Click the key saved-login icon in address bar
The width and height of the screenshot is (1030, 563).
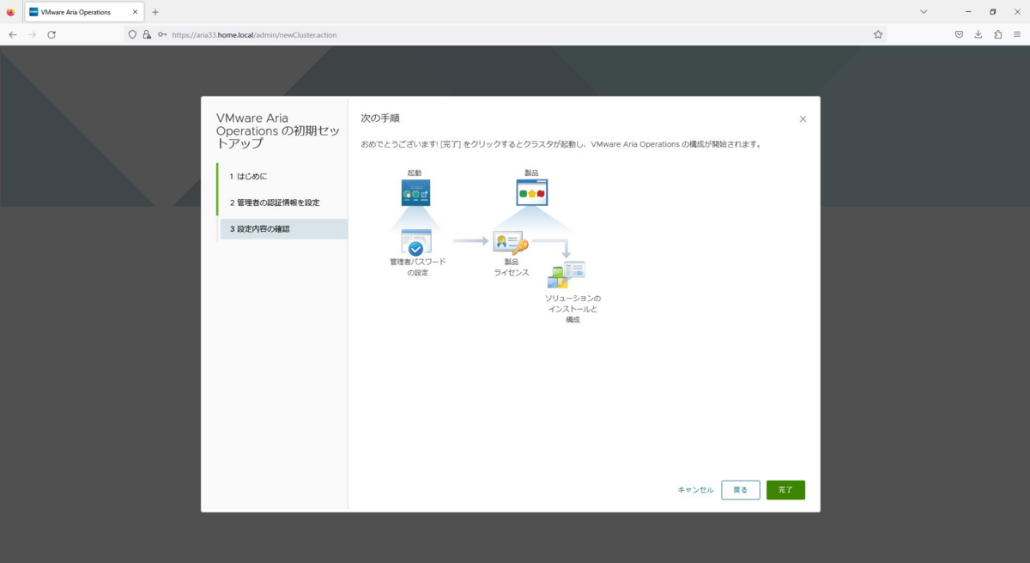tap(162, 34)
